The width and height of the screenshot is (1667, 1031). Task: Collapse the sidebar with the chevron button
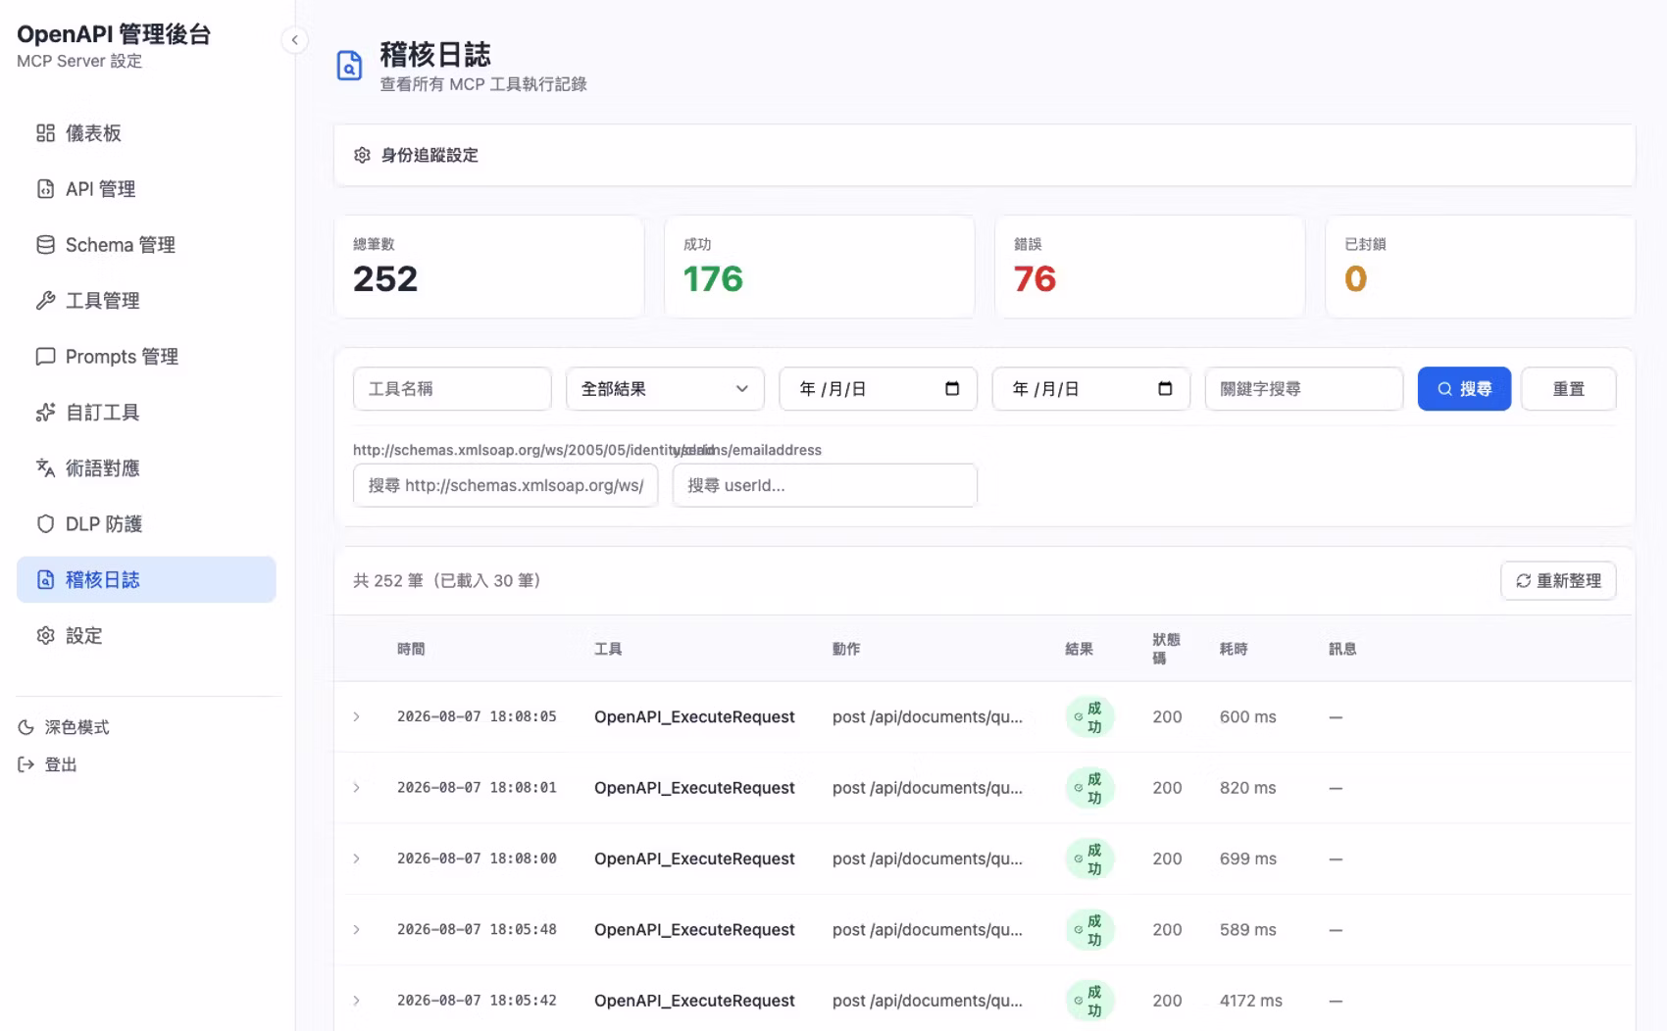click(x=294, y=40)
